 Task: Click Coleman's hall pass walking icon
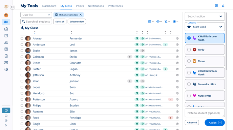point(130,57)
